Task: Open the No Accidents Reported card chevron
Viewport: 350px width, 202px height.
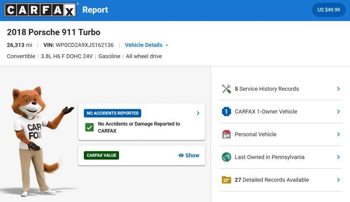Action: (x=198, y=113)
